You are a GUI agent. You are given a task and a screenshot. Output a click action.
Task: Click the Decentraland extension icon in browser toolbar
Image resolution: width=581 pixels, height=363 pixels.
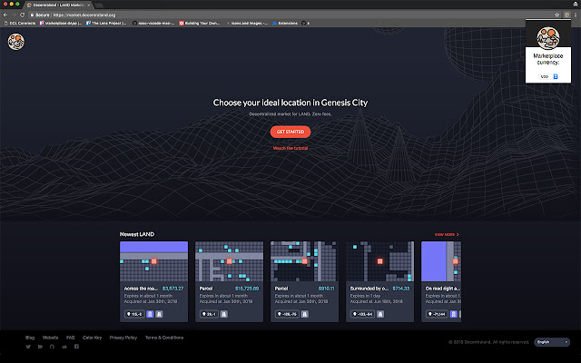coord(566,15)
